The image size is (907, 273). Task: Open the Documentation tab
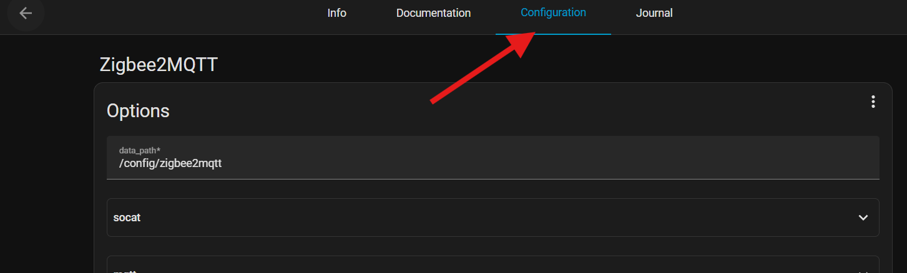pyautogui.click(x=433, y=13)
